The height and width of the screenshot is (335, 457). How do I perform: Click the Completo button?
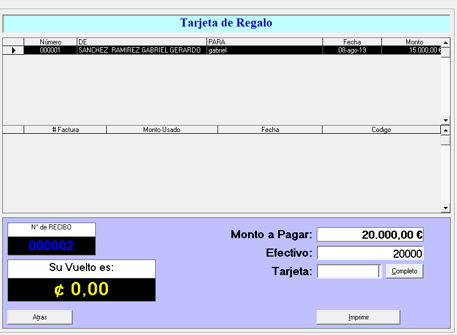[404, 271]
